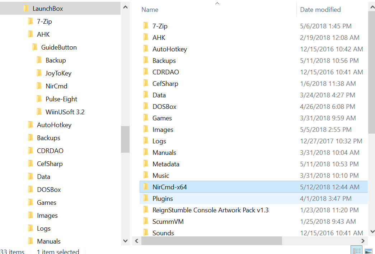Click file list vertical scroll down arrow
375x254 pixels.
(372, 231)
